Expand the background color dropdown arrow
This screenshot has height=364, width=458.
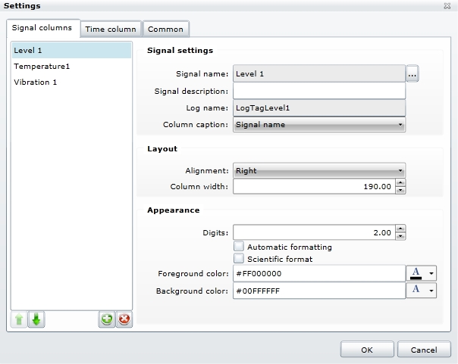point(432,291)
